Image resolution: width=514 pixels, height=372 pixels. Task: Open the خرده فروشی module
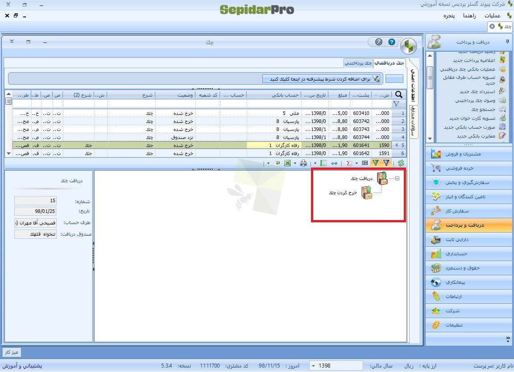pyautogui.click(x=469, y=168)
